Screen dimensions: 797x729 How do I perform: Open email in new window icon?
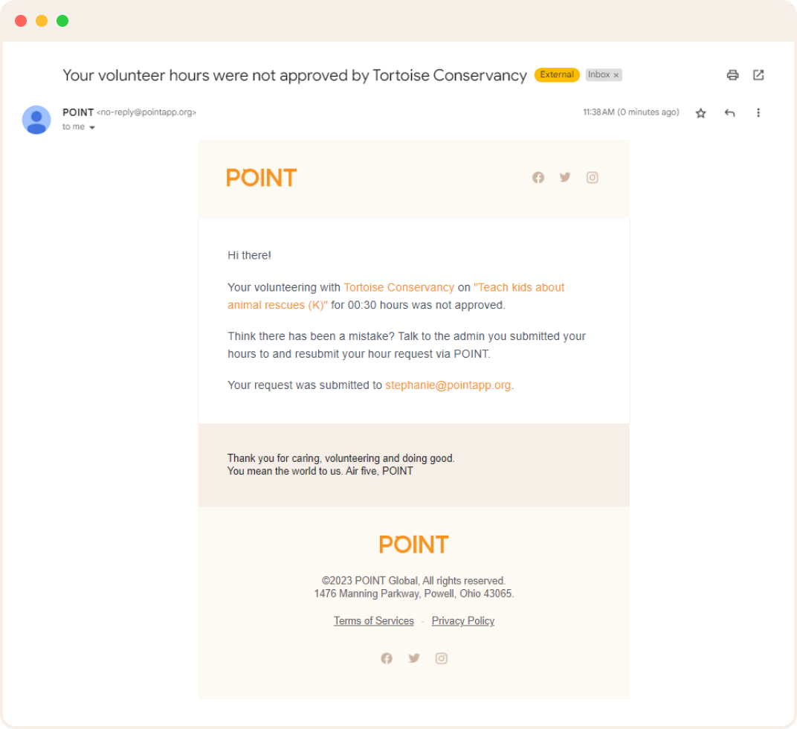click(758, 74)
